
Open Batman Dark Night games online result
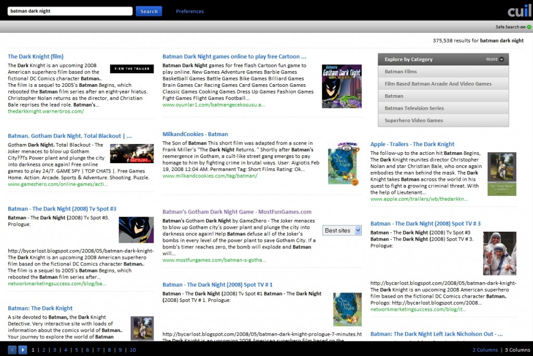click(x=234, y=56)
